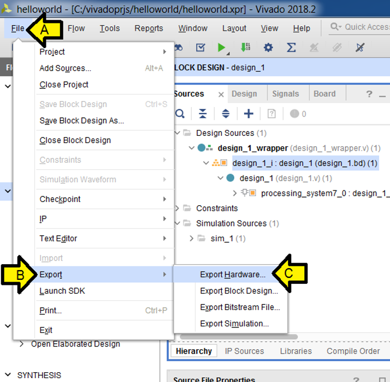This screenshot has height=382, width=390.
Task: Click the Run Synthesis green play icon
Action: point(221,48)
